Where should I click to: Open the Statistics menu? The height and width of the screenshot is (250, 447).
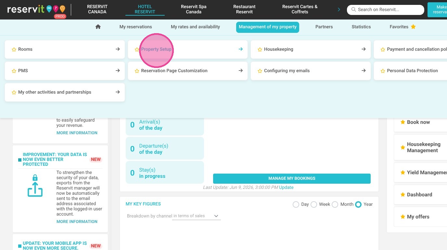click(x=361, y=27)
